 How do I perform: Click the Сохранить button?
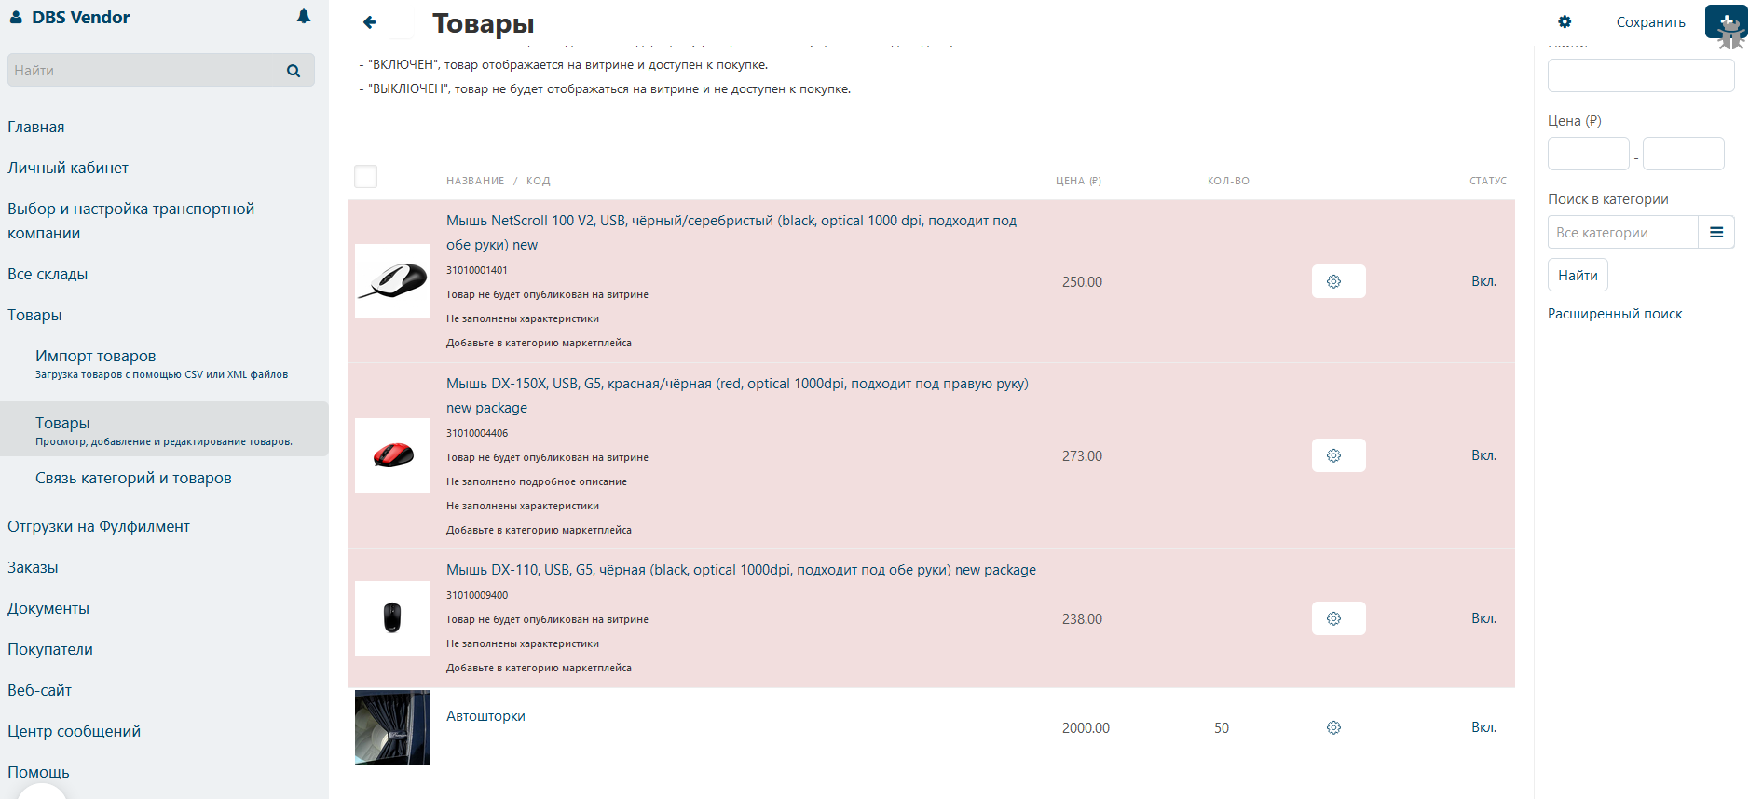tap(1650, 22)
